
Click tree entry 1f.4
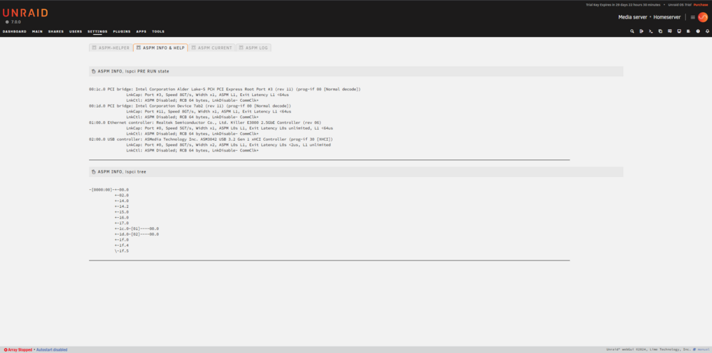[122, 245]
